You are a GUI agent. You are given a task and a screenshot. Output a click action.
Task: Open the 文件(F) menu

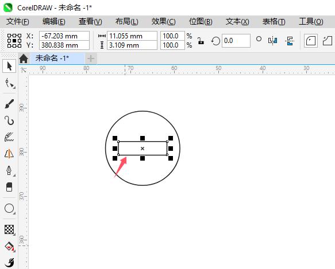[x=18, y=22]
